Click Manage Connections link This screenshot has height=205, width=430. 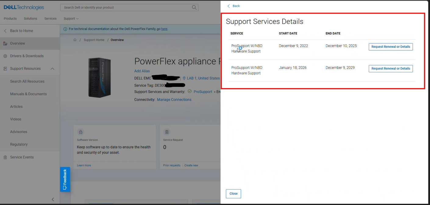coord(174,100)
